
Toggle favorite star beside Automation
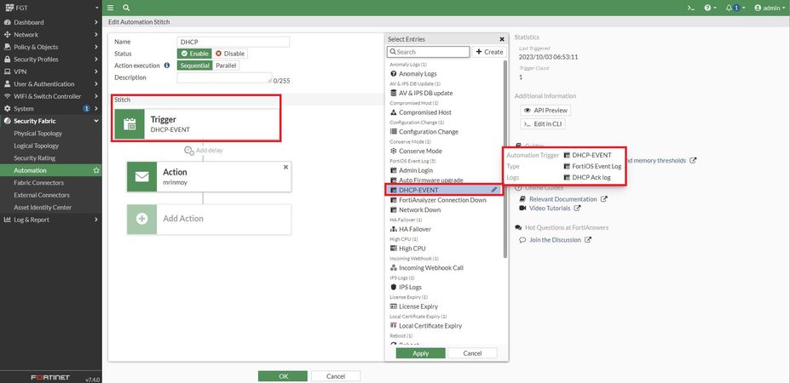(x=95, y=170)
